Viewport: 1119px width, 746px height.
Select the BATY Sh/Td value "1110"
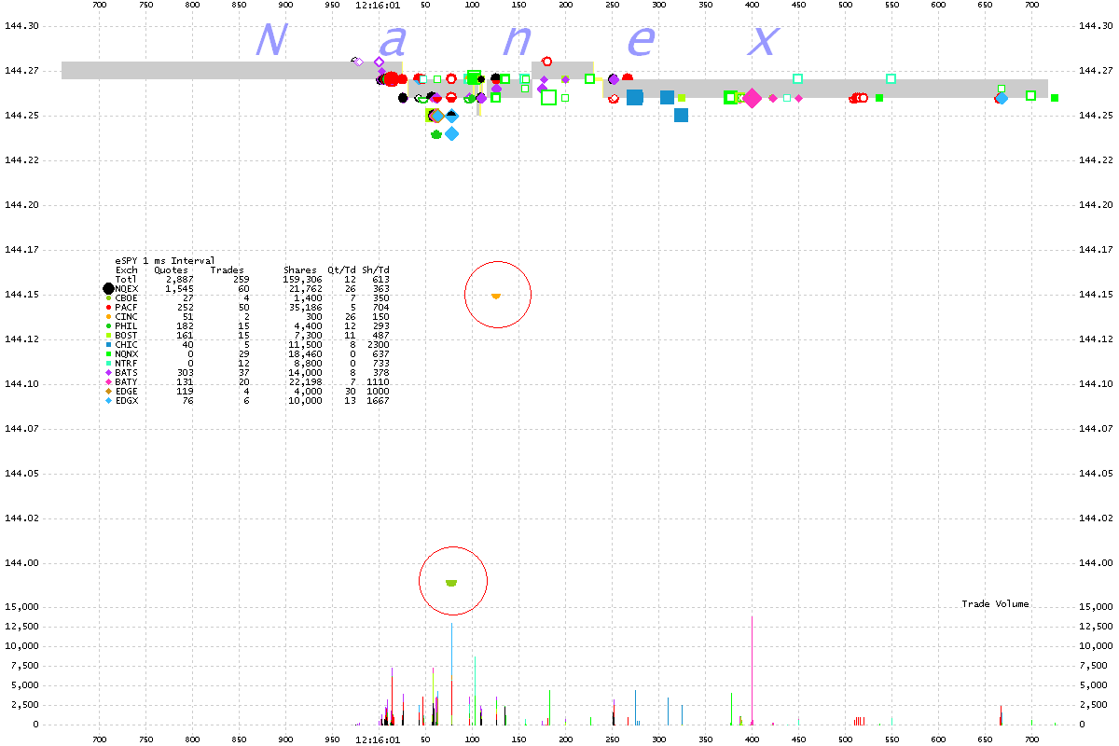click(x=378, y=382)
